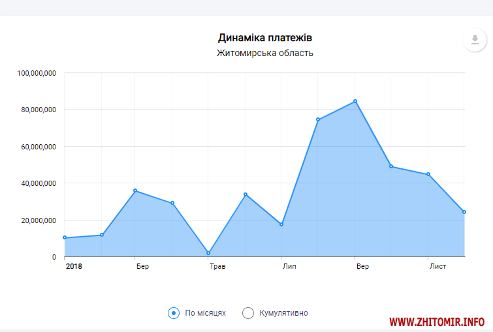Click the WWW.ZHITOMIR.INFO watermark link
The image size is (493, 332).
tap(437, 322)
